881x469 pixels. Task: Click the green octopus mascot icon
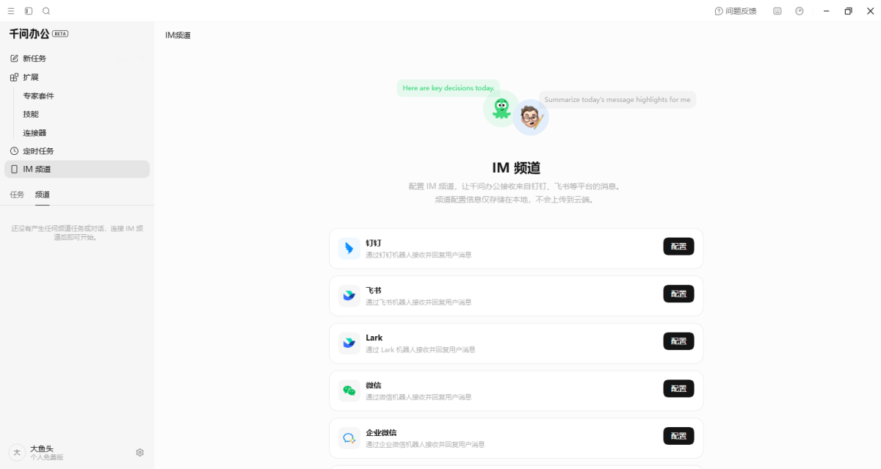[x=501, y=109]
